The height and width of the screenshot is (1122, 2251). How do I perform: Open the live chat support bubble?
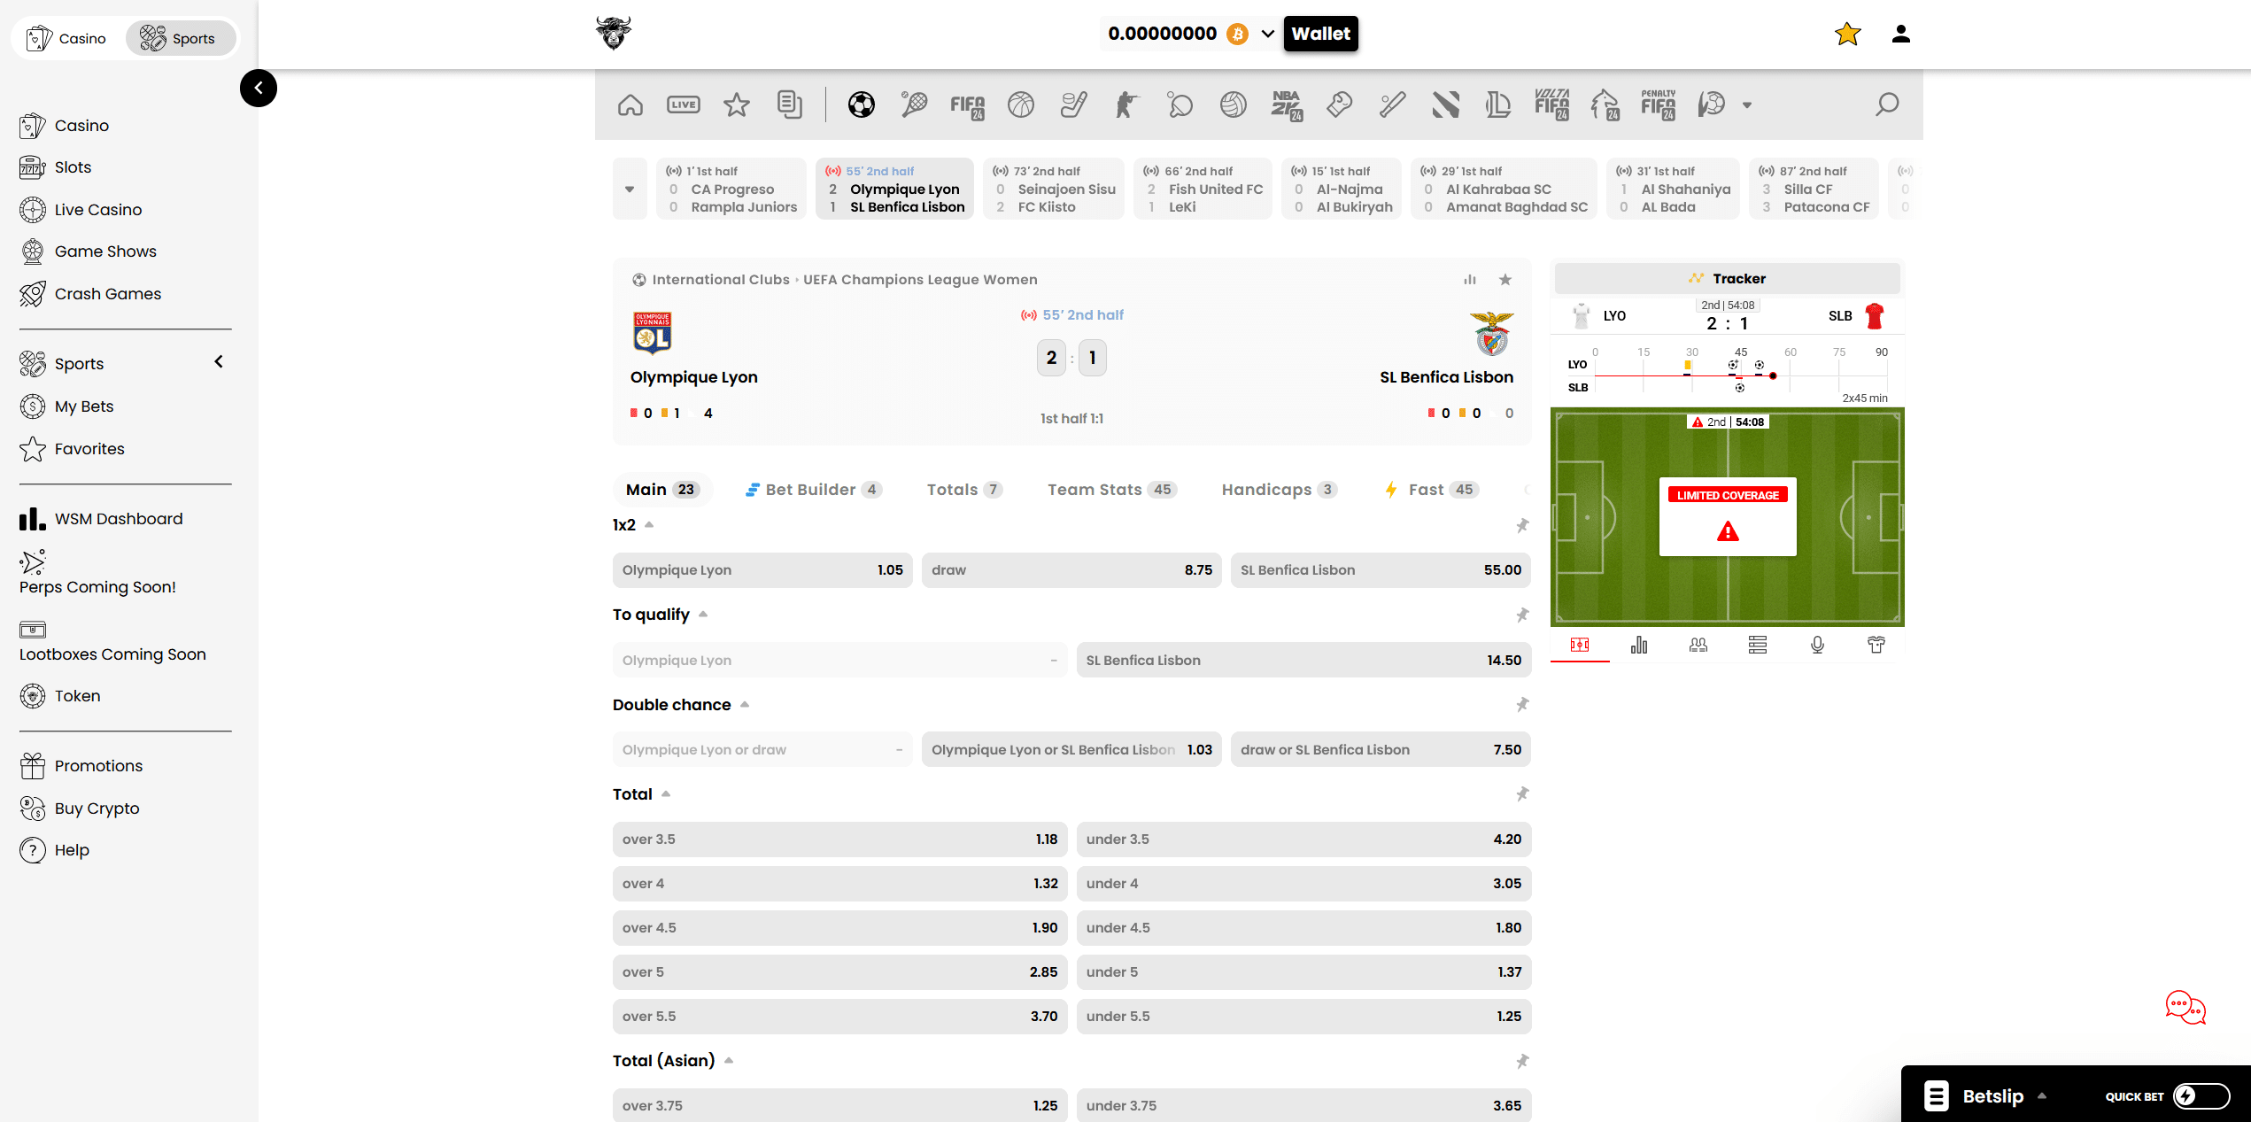[x=2185, y=1007]
